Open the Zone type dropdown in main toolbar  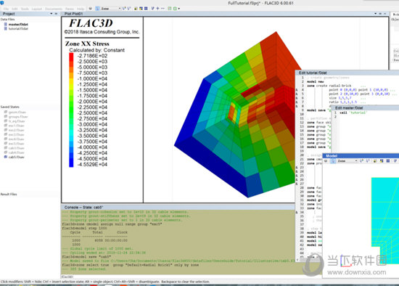point(111,9)
